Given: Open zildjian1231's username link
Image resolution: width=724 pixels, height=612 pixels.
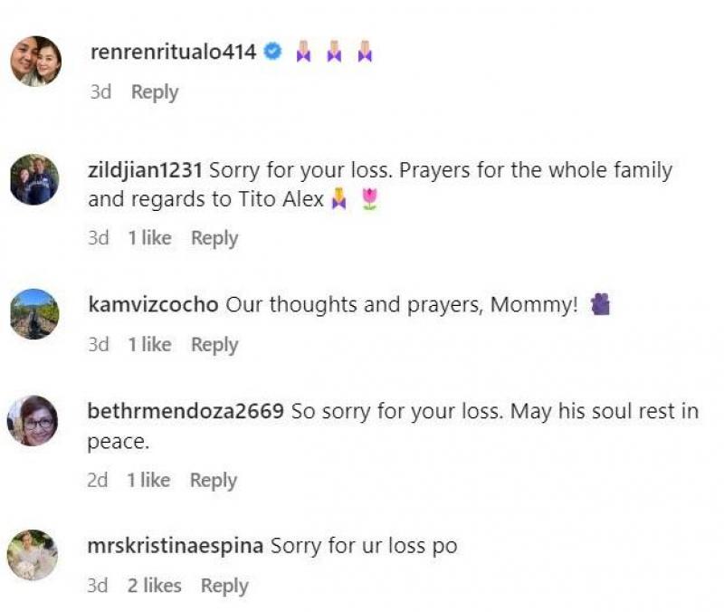Looking at the screenshot, I should 146,170.
